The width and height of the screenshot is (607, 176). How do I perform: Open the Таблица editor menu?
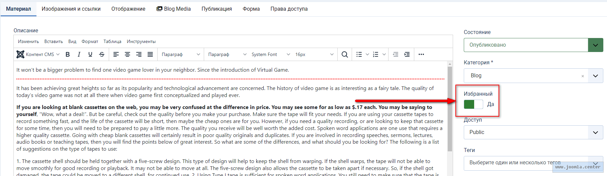(112, 41)
